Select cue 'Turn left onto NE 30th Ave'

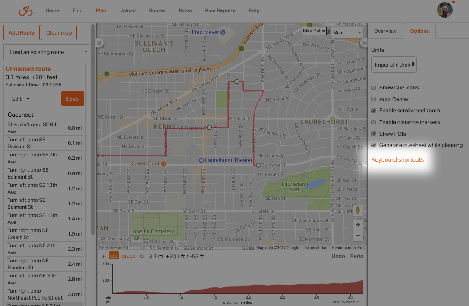point(44,279)
